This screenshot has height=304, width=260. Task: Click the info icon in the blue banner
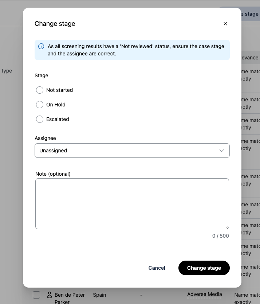pyautogui.click(x=41, y=47)
